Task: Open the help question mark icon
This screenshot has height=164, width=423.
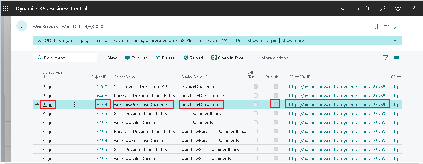Action: [413, 9]
